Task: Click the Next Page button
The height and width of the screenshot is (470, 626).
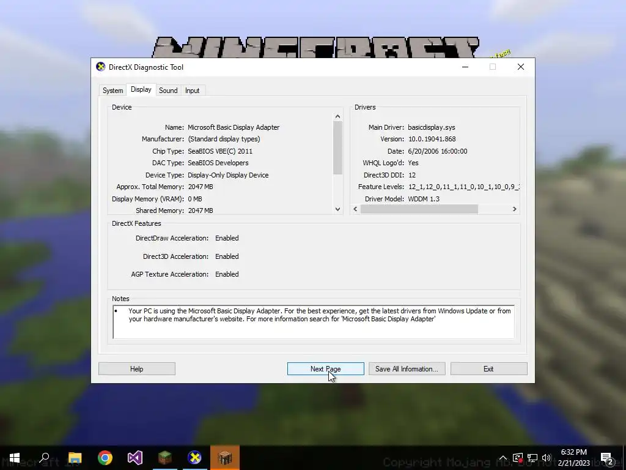Action: point(325,369)
